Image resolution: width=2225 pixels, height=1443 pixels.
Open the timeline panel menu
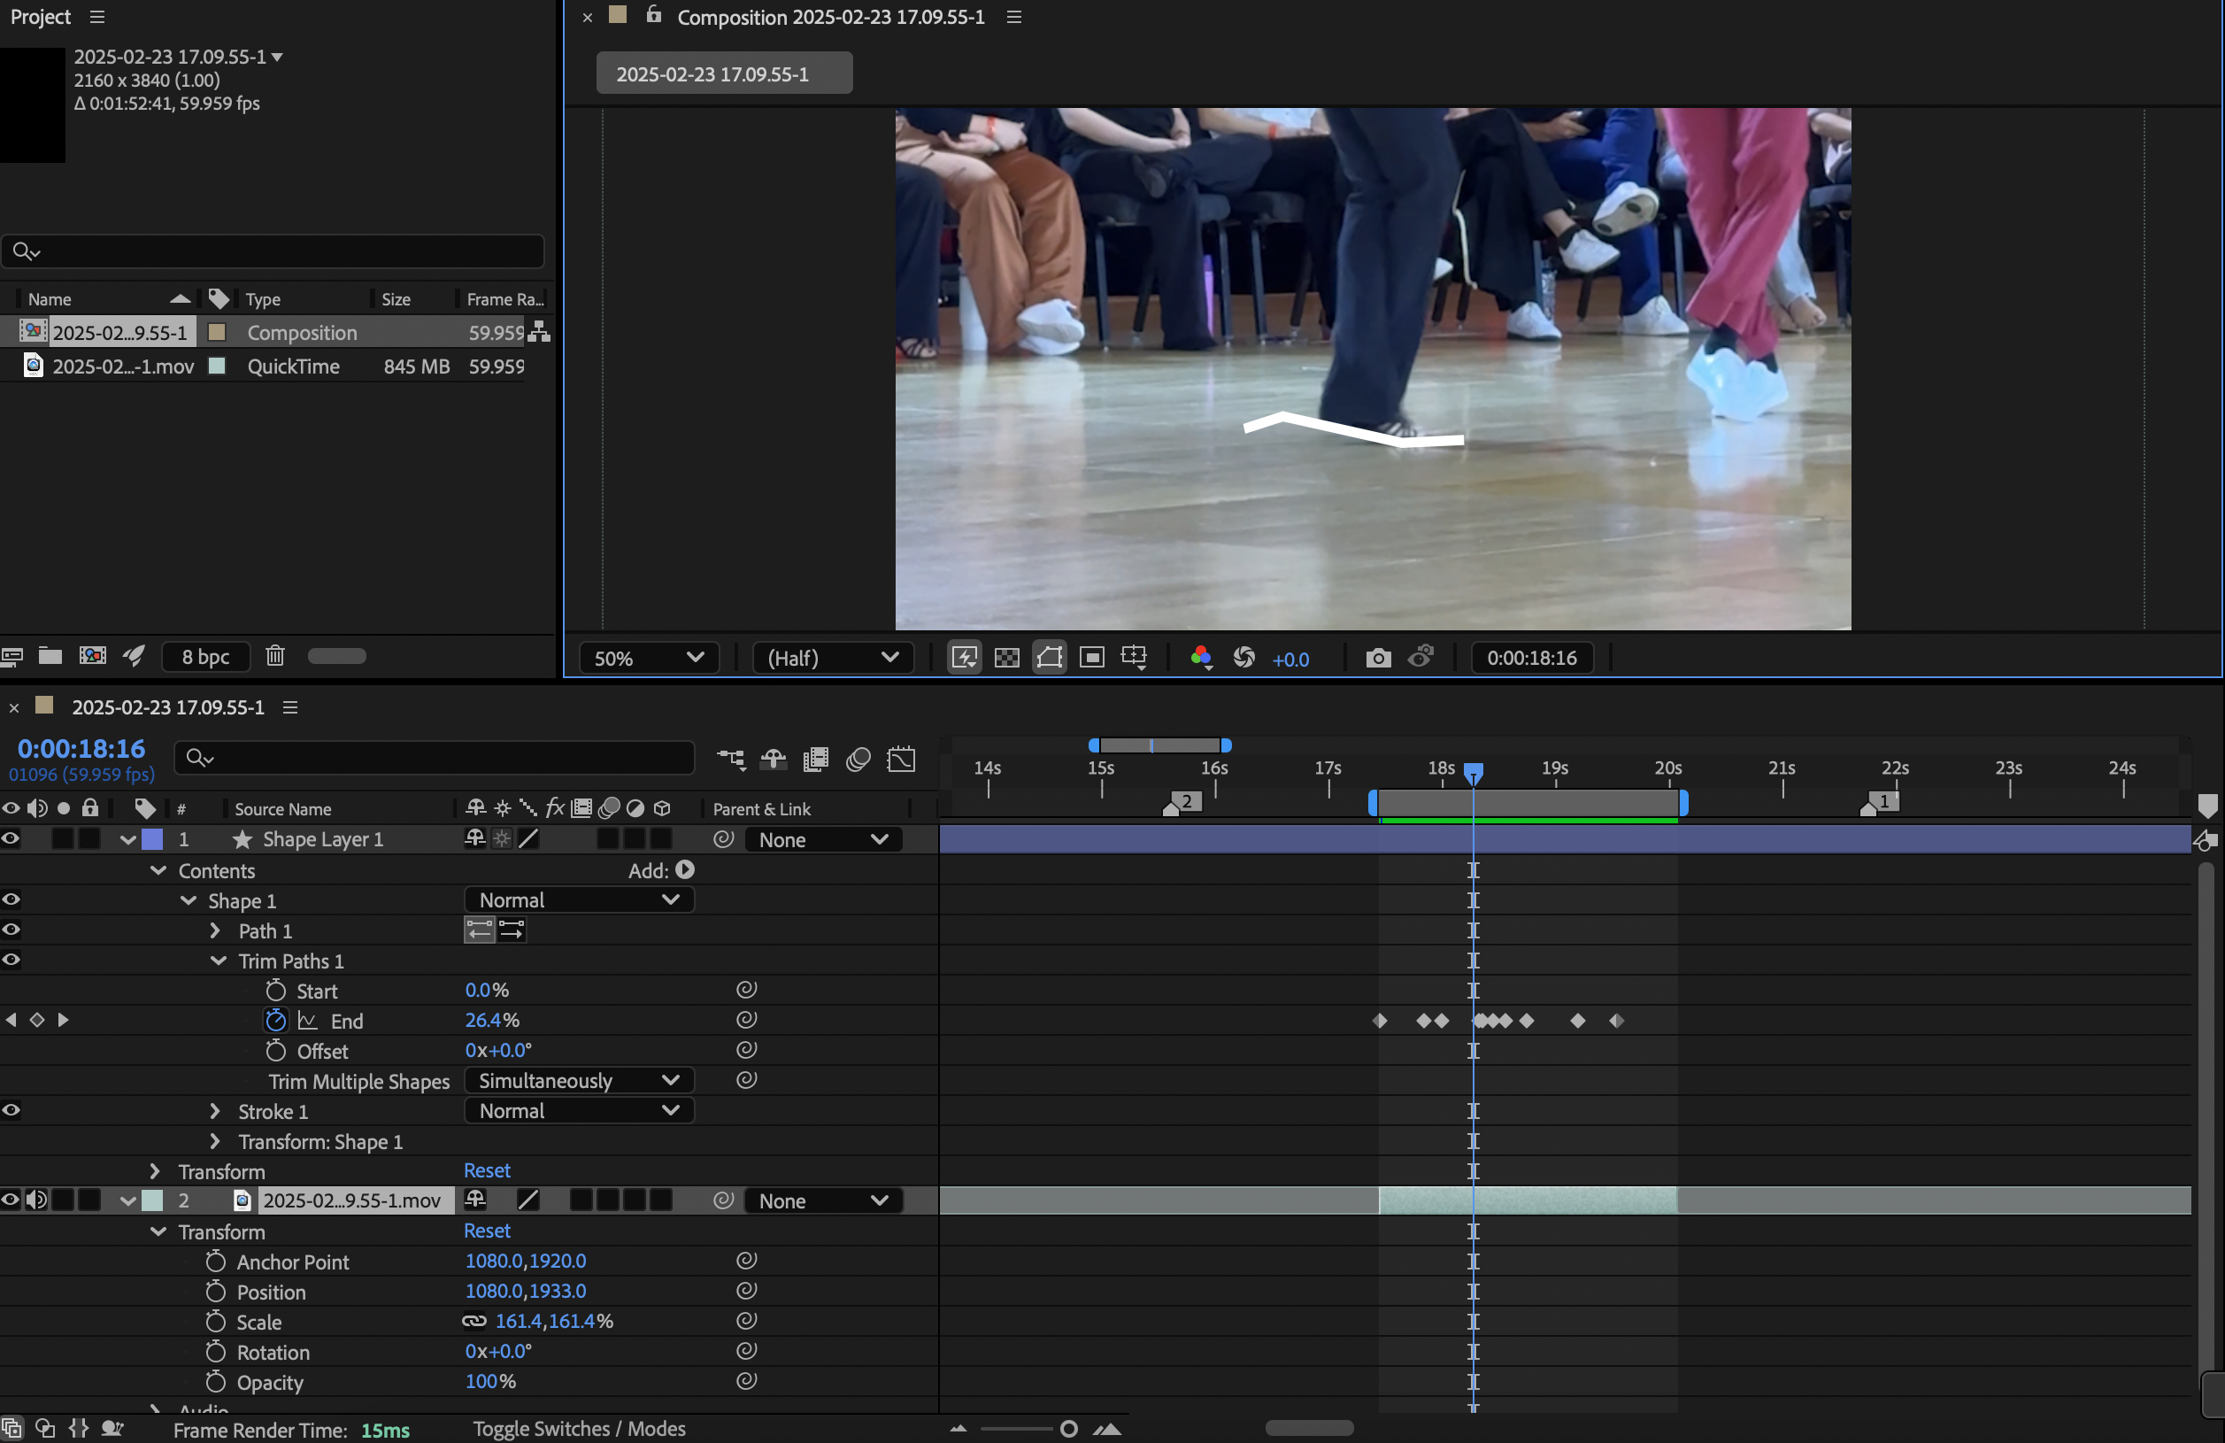289,708
